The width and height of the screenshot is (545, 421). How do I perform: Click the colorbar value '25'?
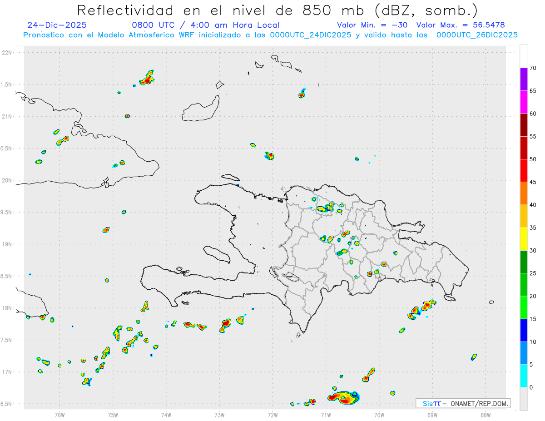[x=533, y=273]
